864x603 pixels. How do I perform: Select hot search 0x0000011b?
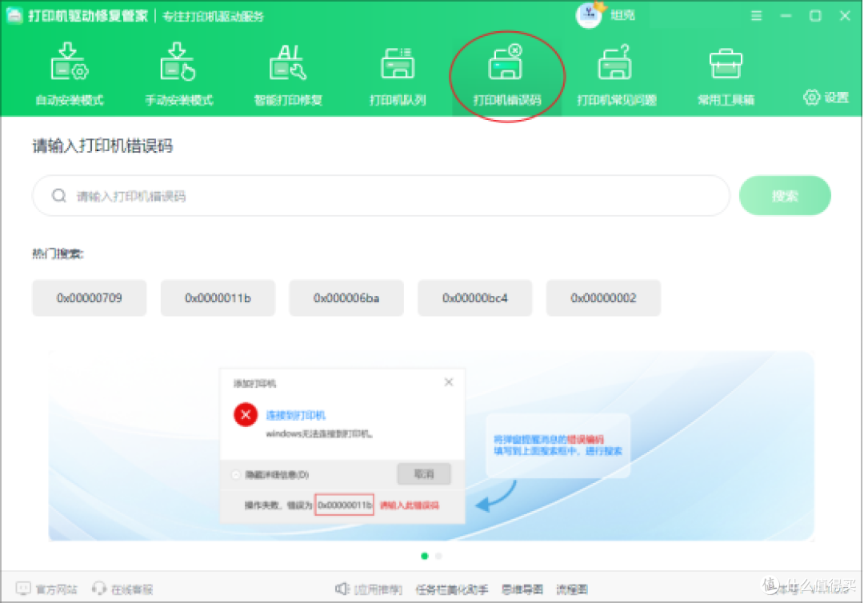218,298
